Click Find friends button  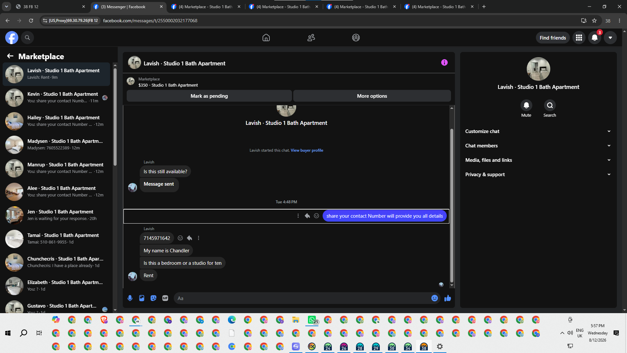tap(553, 38)
